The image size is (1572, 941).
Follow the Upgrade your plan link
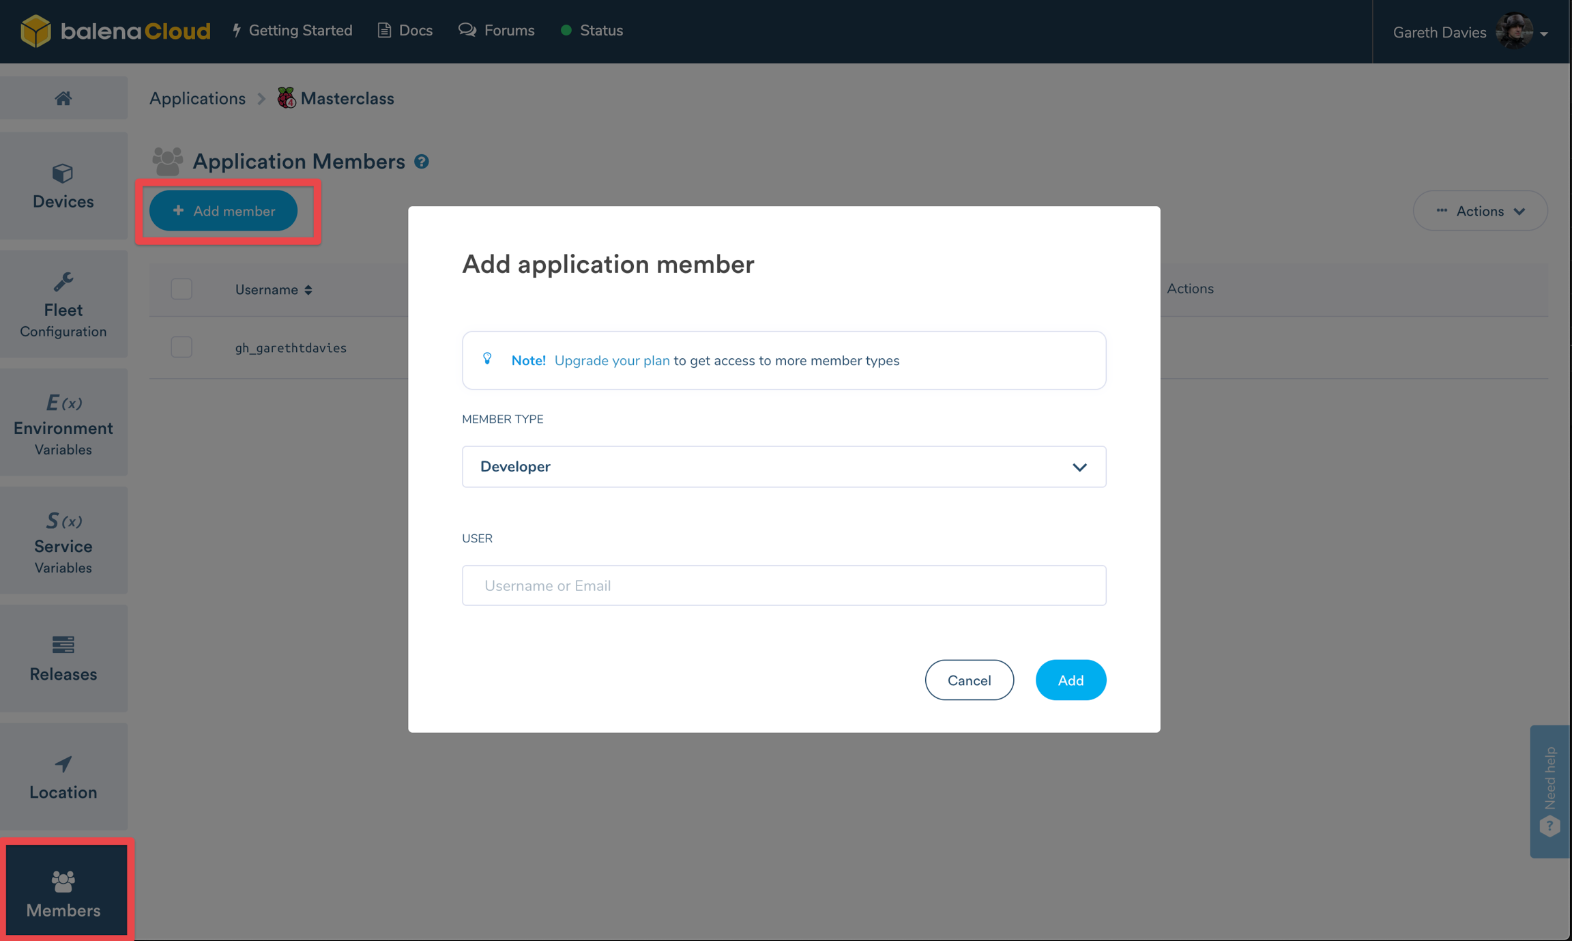pyautogui.click(x=611, y=360)
